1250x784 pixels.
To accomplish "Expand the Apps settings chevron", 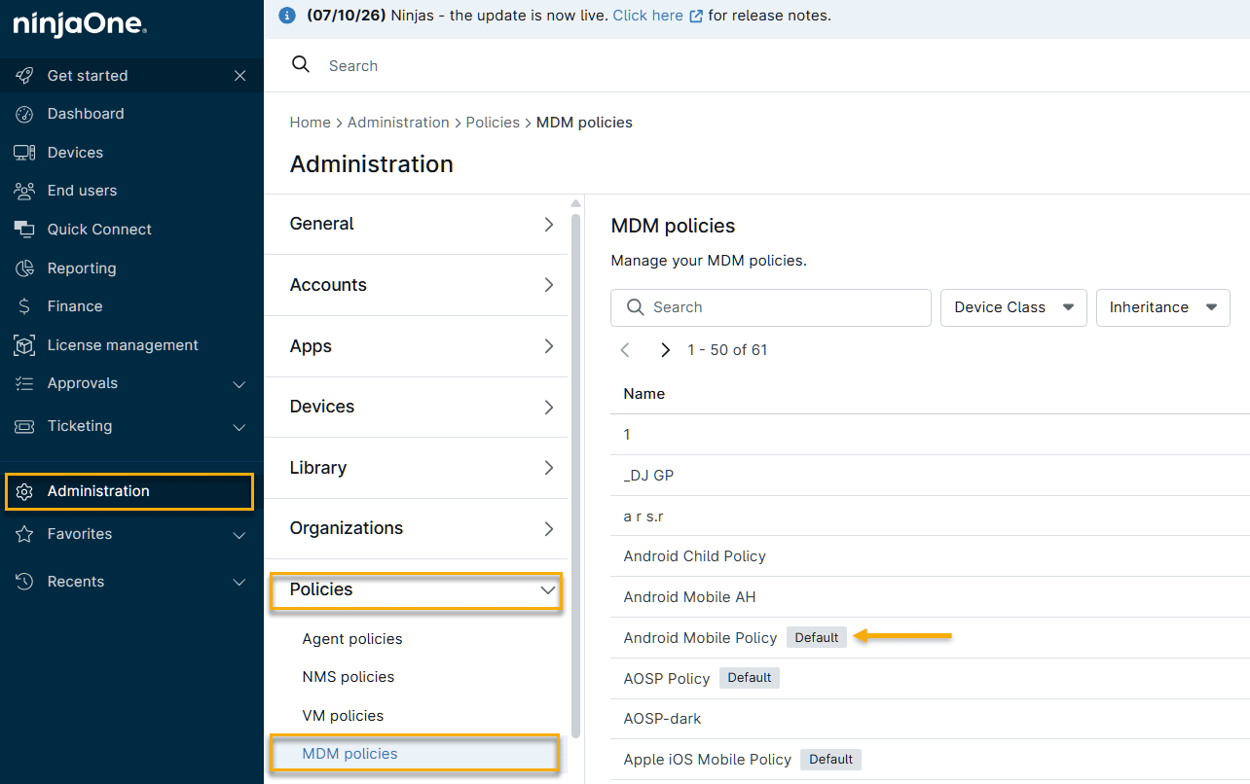I will tap(549, 346).
